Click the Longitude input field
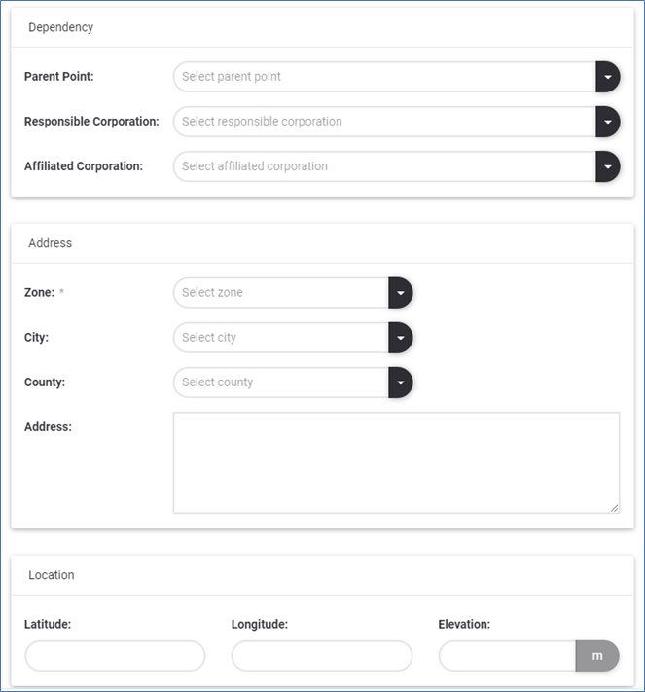This screenshot has width=645, height=692. point(322,656)
